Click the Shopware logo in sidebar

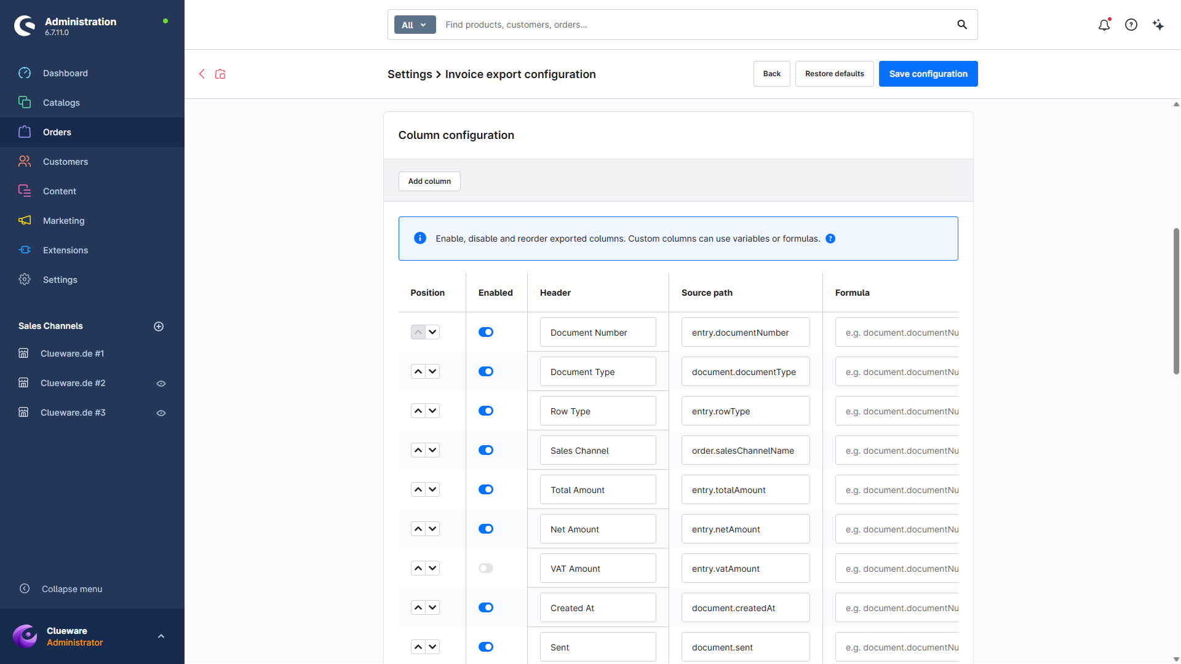click(25, 25)
